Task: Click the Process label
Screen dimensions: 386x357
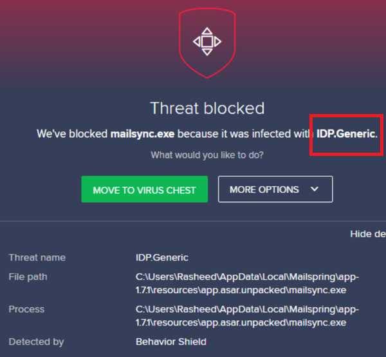Action: (x=26, y=309)
